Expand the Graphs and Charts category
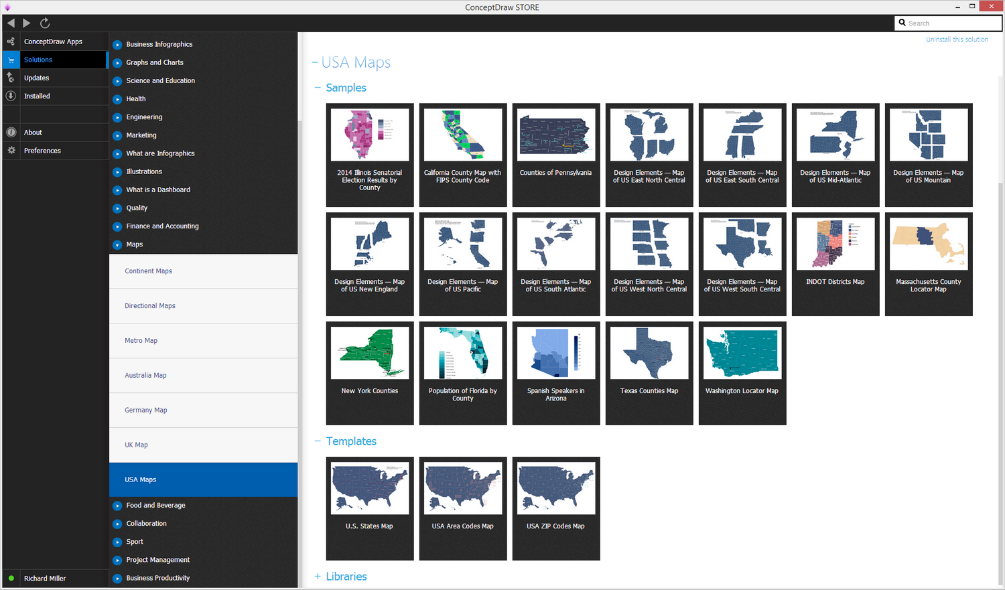The image size is (1005, 590). (x=117, y=63)
